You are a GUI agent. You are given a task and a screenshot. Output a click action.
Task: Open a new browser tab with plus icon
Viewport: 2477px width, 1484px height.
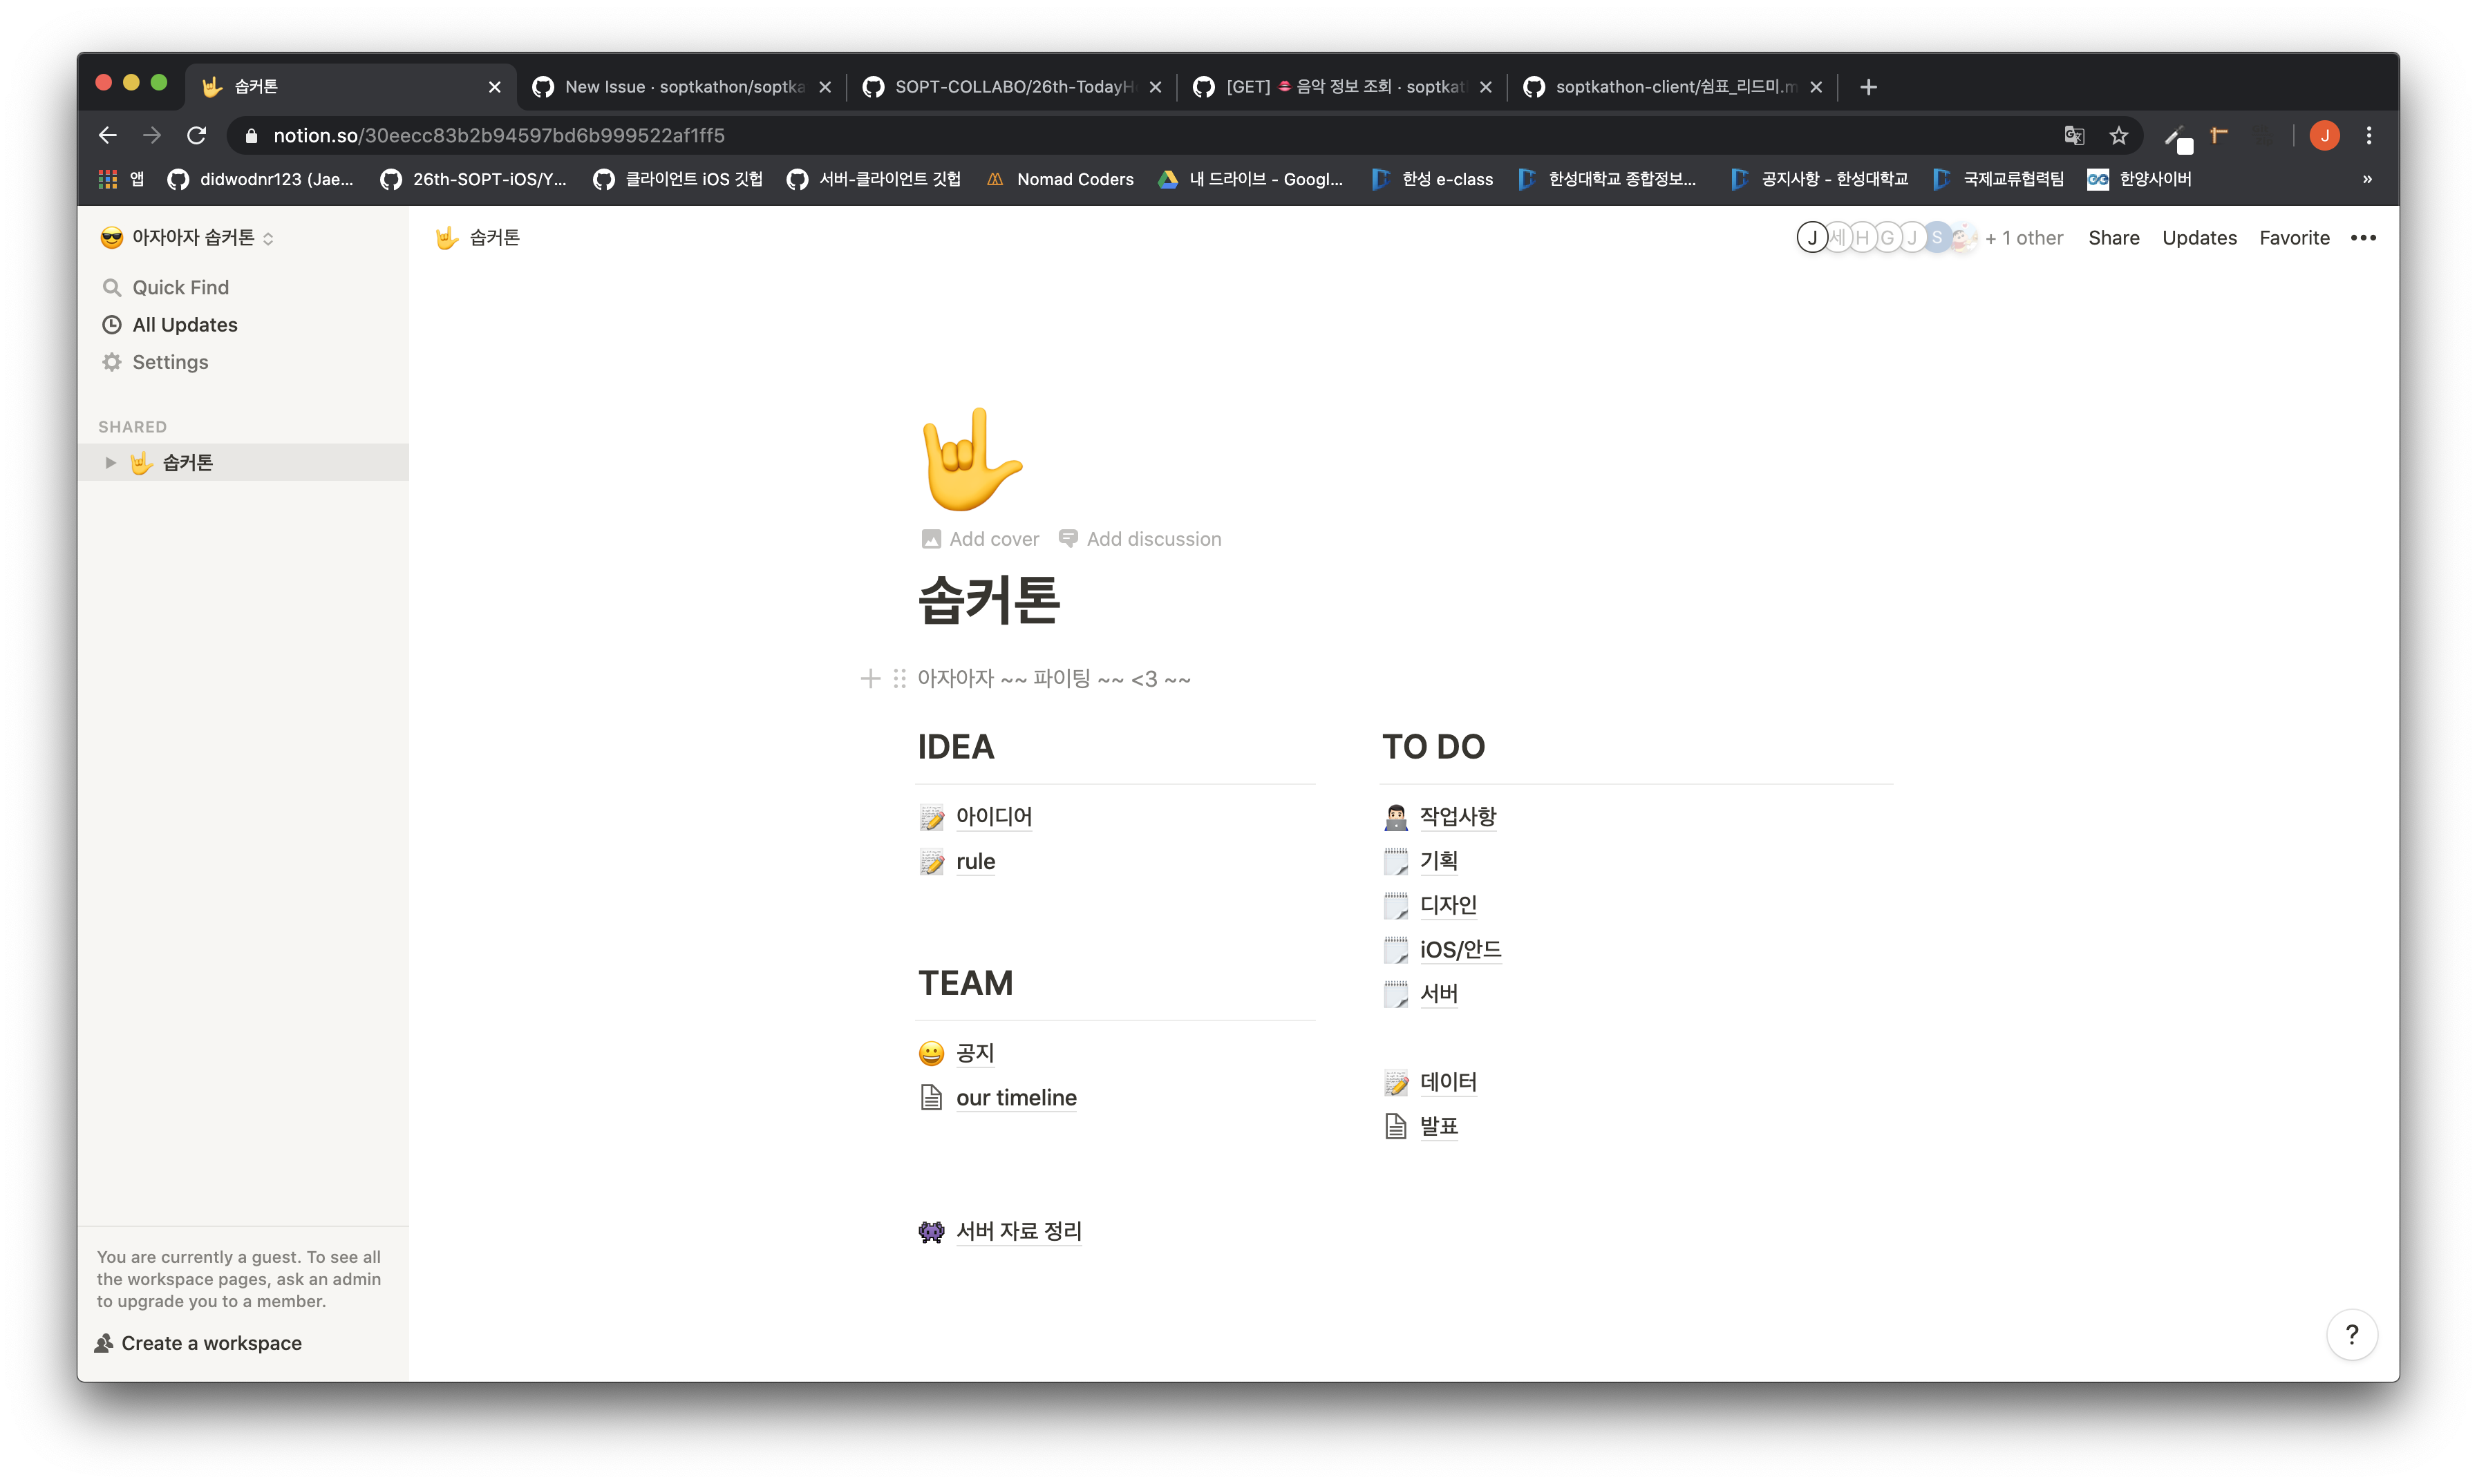click(1867, 86)
